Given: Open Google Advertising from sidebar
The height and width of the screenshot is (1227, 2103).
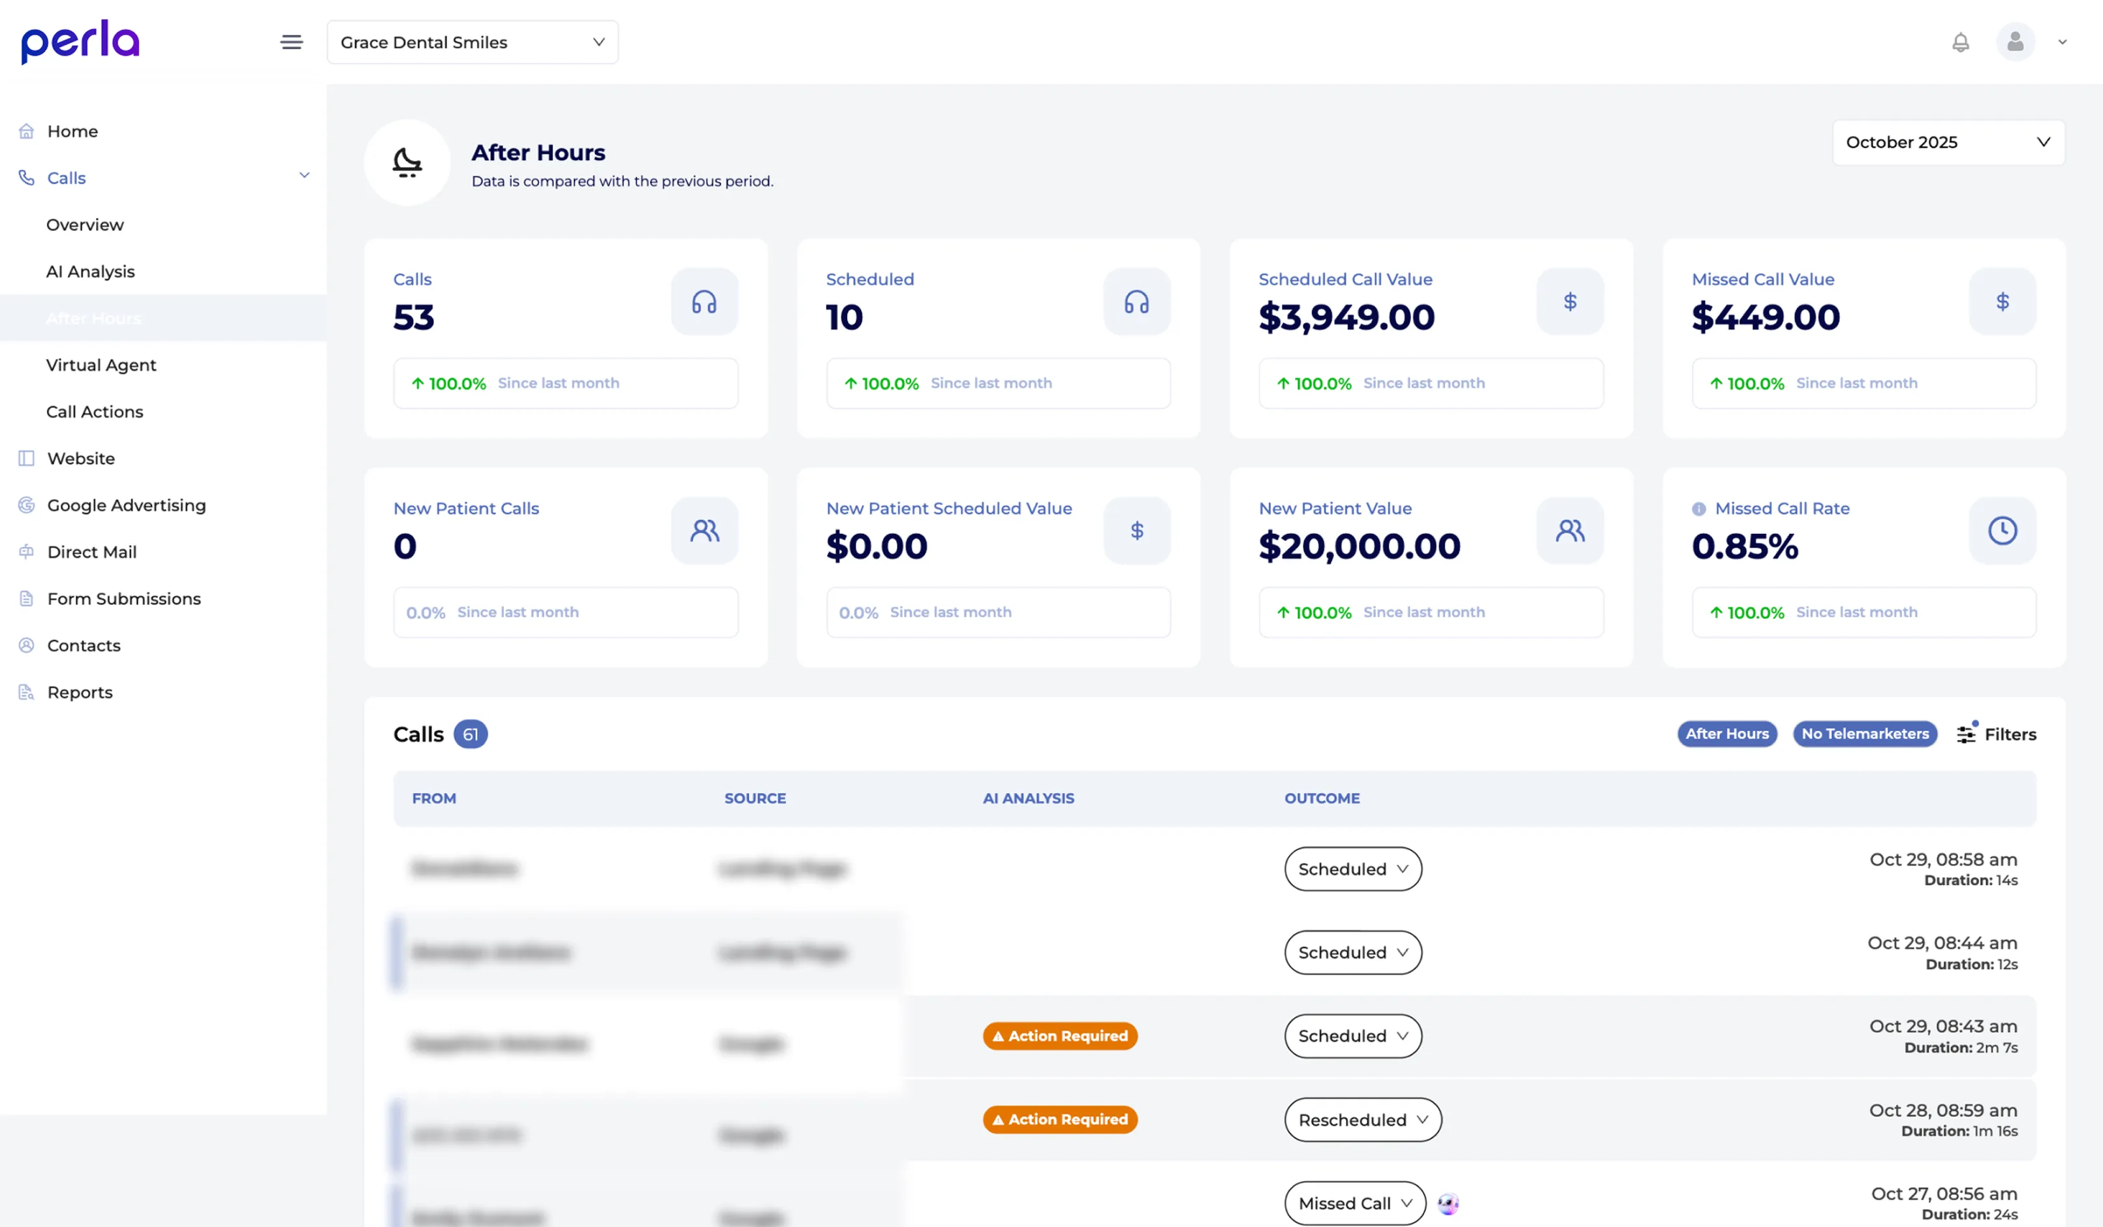Looking at the screenshot, I should (x=126, y=505).
